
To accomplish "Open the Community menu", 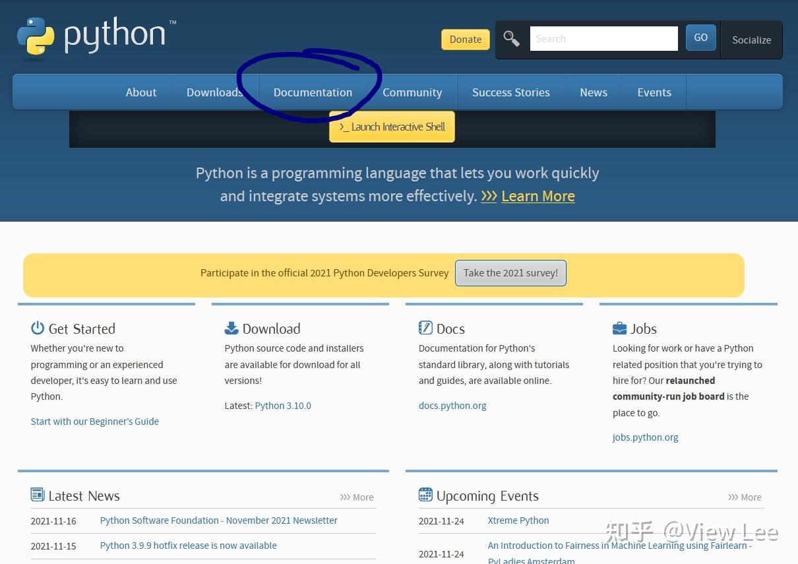I will [412, 92].
